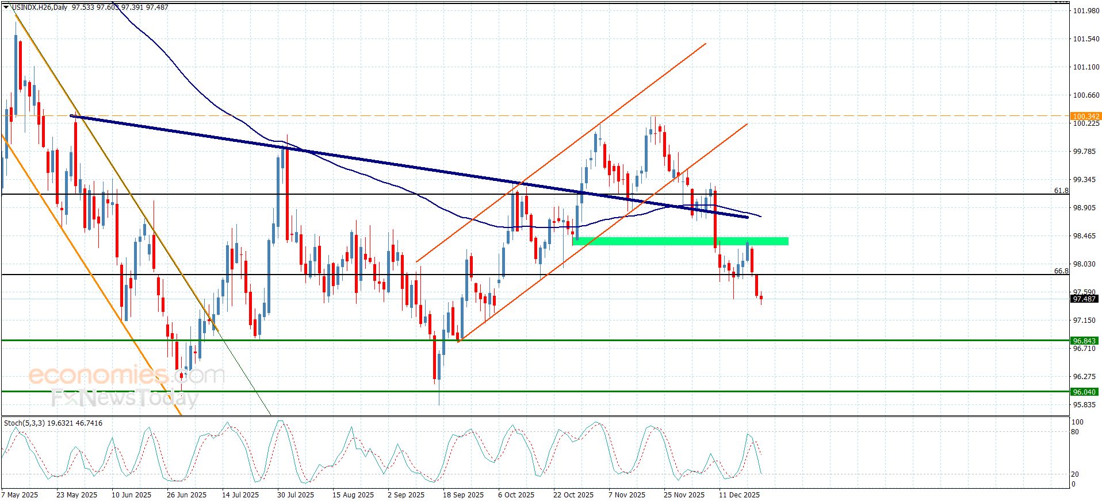1102x502 pixels.
Task: Click the 11 Dec 2025 date label
Action: pos(739,495)
